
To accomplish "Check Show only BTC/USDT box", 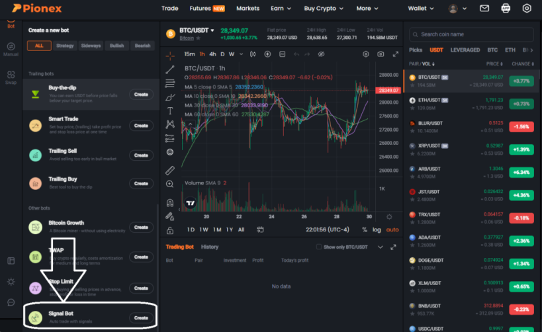I will (319, 247).
